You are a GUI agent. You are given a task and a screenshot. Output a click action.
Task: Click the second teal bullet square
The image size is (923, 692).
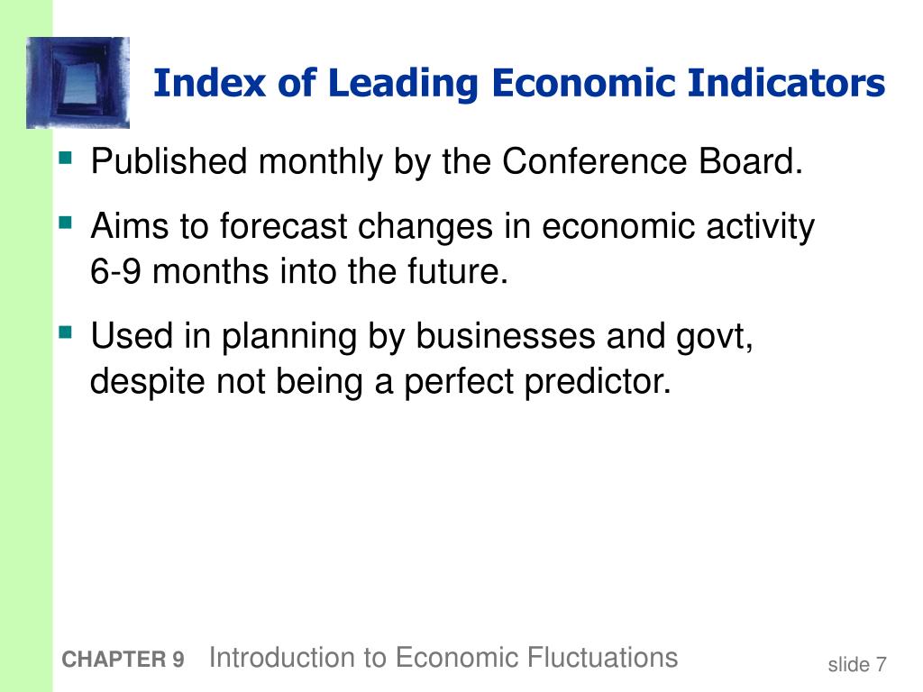(x=65, y=223)
